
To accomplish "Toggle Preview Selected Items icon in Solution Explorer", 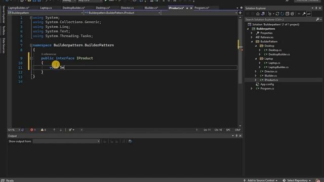I will click(309, 14).
